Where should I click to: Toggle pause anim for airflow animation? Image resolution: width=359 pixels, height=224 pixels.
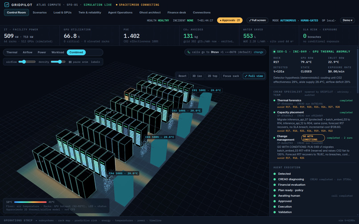click(x=78, y=62)
